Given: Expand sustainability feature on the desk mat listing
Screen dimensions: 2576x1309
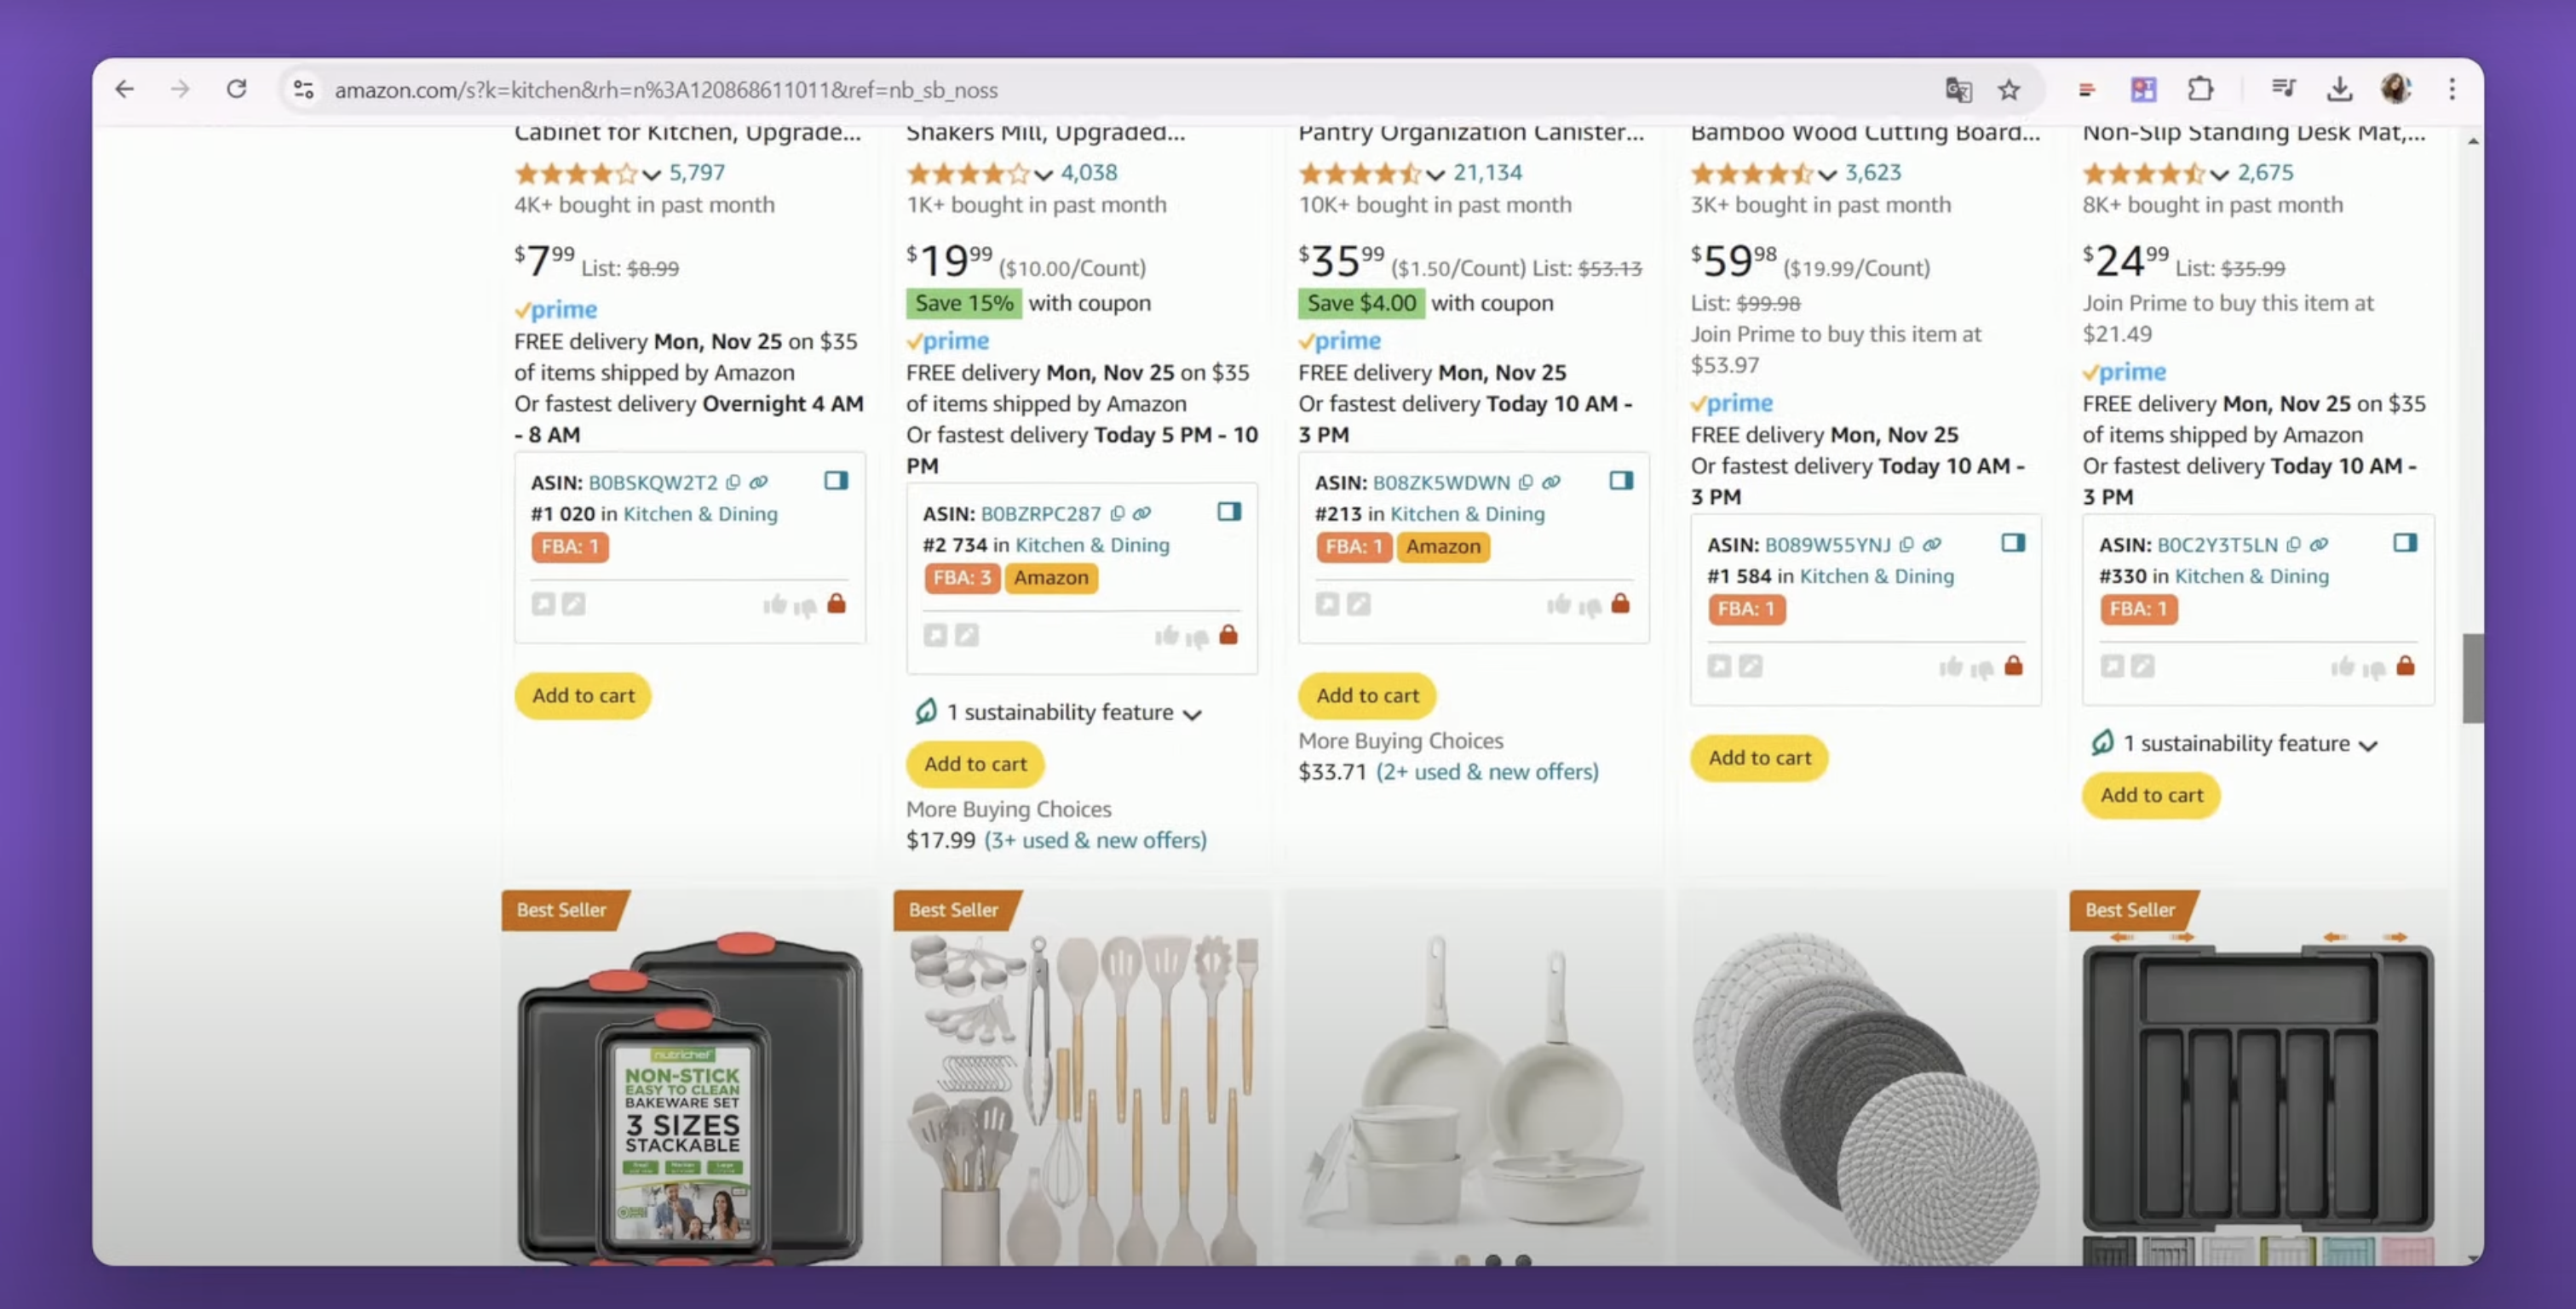Looking at the screenshot, I should (2236, 742).
